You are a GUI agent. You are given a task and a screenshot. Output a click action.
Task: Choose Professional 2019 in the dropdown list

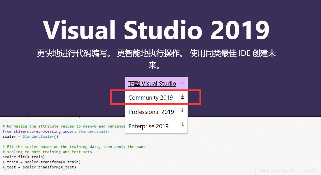pyautogui.click(x=152, y=112)
